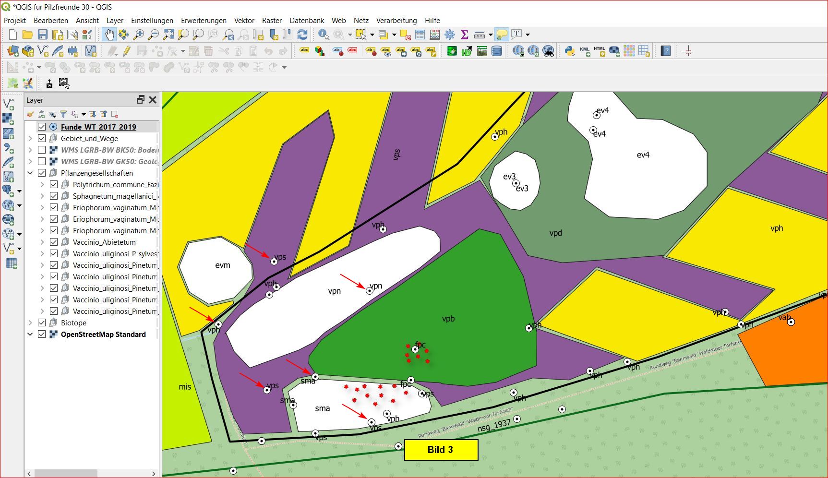Image resolution: width=828 pixels, height=478 pixels.
Task: Click the Refresh map button
Action: pos(302,35)
